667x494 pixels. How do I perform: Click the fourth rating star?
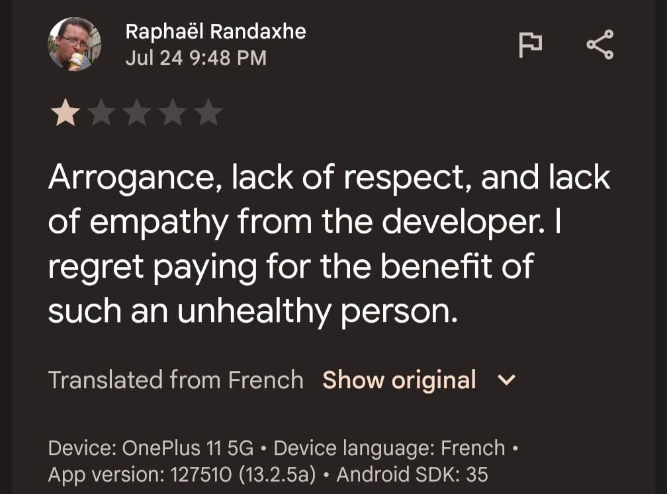click(173, 114)
